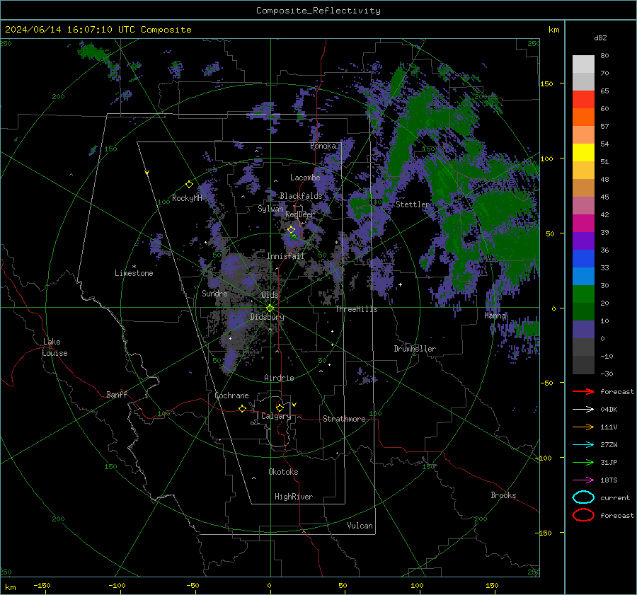Viewport: 637px width, 595px height.
Task: Click the Airdrie town label
Action: 279,378
